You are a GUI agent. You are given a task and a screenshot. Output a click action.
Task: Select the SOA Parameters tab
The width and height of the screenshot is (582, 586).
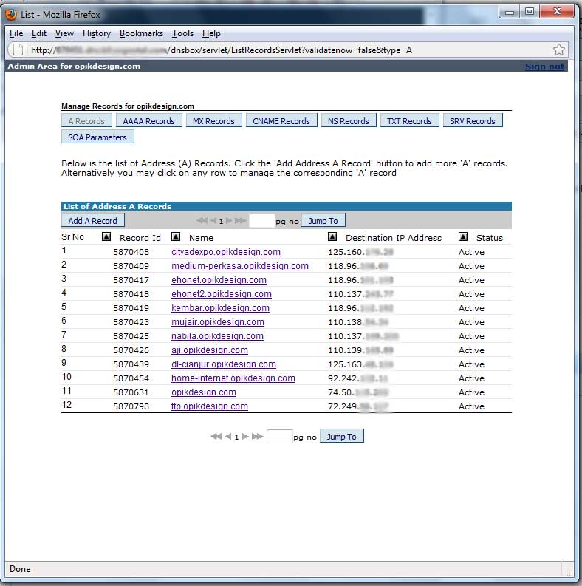[x=97, y=137]
